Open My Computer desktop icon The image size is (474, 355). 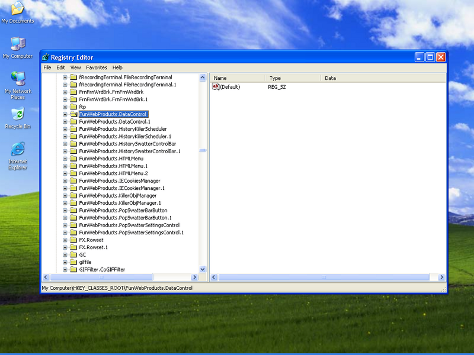[18, 48]
